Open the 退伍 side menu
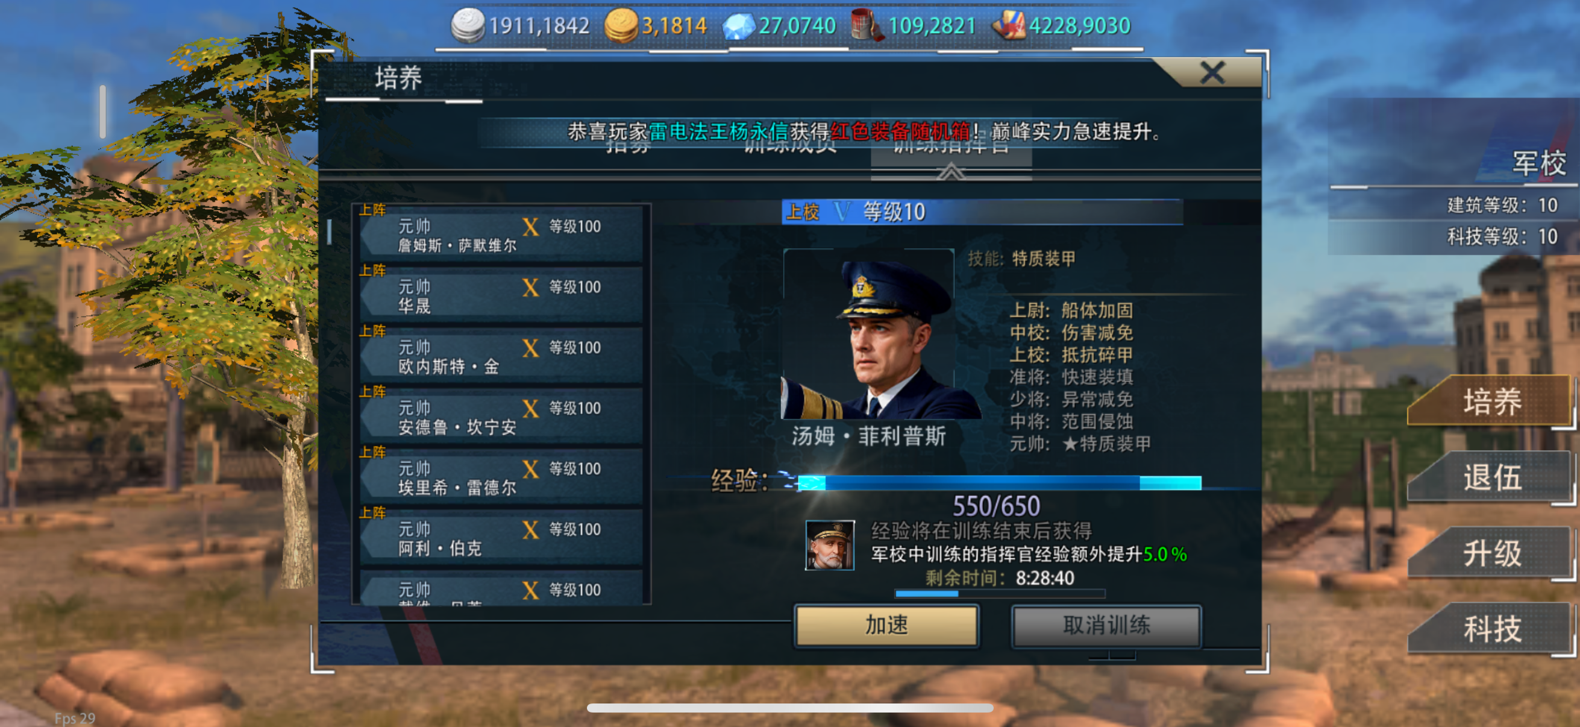1580x727 pixels. pyautogui.click(x=1491, y=477)
